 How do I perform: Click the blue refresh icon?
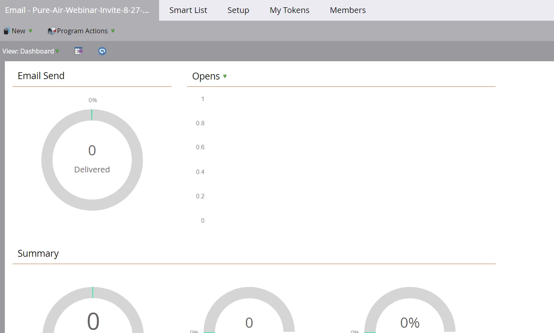pos(102,51)
